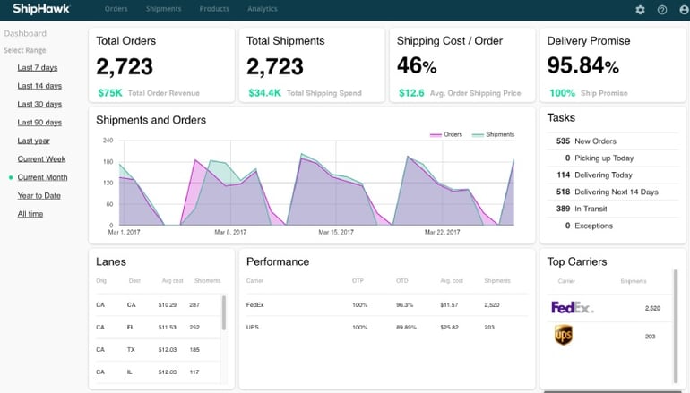Select the Last year range
Image resolution: width=690 pixels, height=393 pixels.
[x=33, y=141]
